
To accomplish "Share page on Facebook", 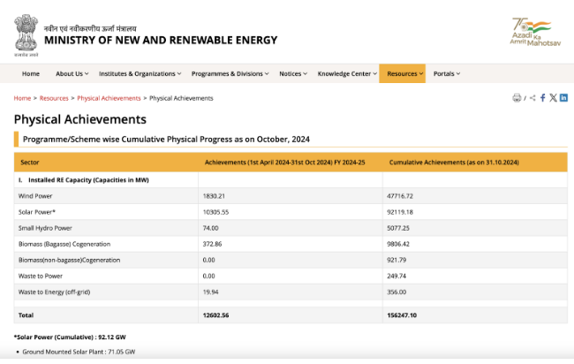I will point(543,98).
